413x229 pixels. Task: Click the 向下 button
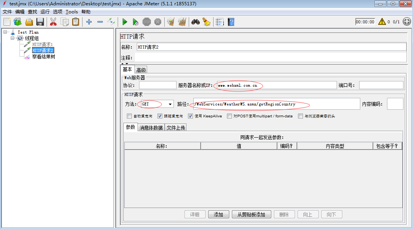pyautogui.click(x=332, y=214)
